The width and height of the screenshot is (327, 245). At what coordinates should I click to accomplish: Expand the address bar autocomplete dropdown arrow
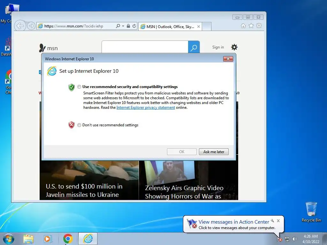(123, 26)
